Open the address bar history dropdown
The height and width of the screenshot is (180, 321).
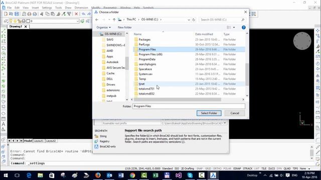tap(189, 19)
